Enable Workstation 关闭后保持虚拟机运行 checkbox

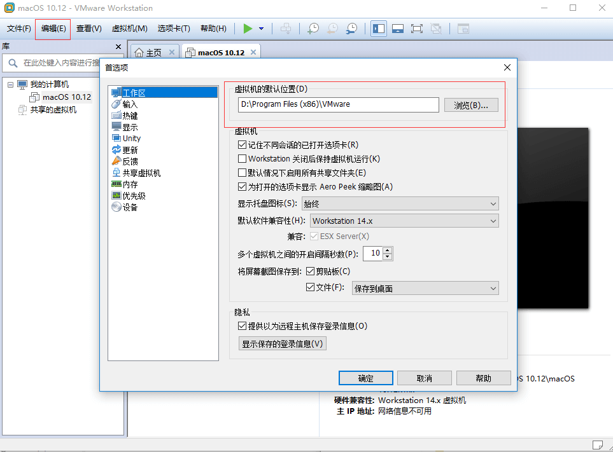242,159
